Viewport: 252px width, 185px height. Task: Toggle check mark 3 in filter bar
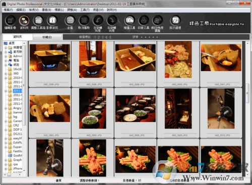[x=102, y=37]
